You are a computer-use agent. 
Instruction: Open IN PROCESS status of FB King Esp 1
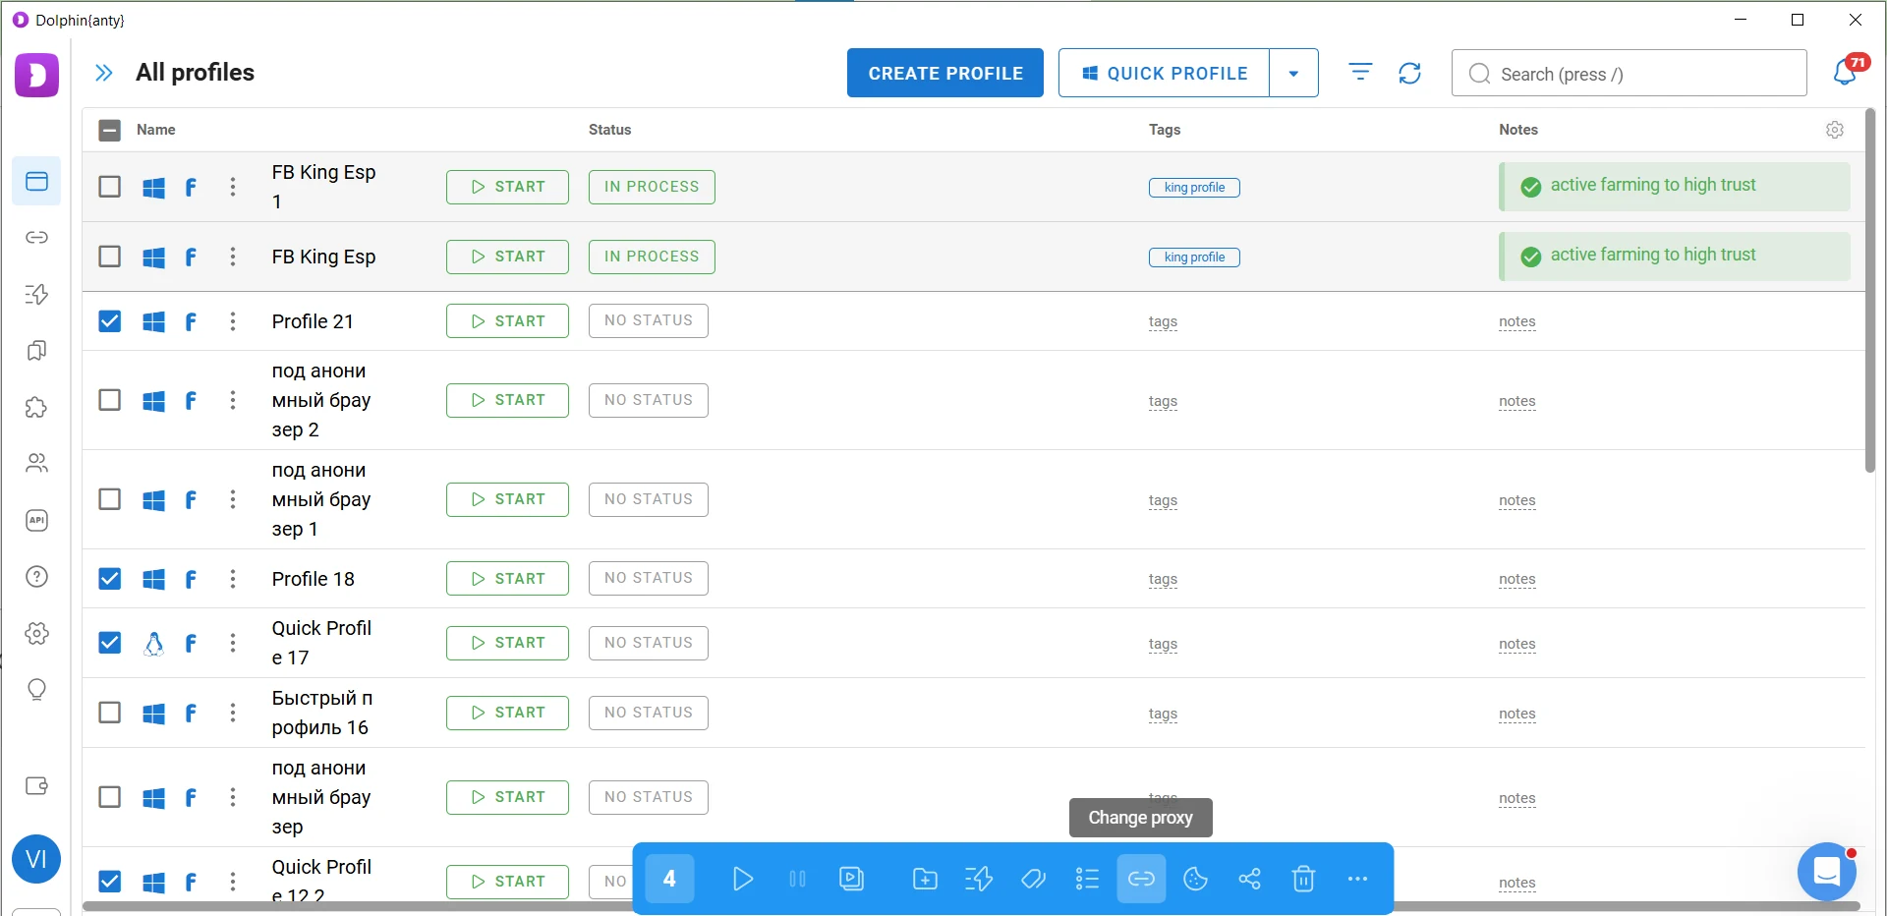652,187
